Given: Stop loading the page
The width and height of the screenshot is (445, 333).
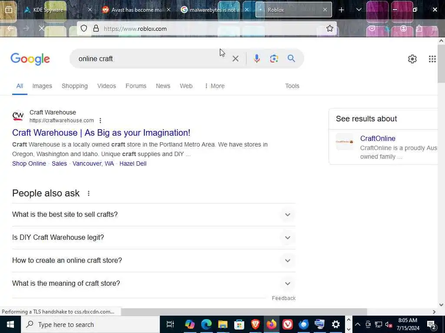Looking at the screenshot, I should tap(41, 28).
